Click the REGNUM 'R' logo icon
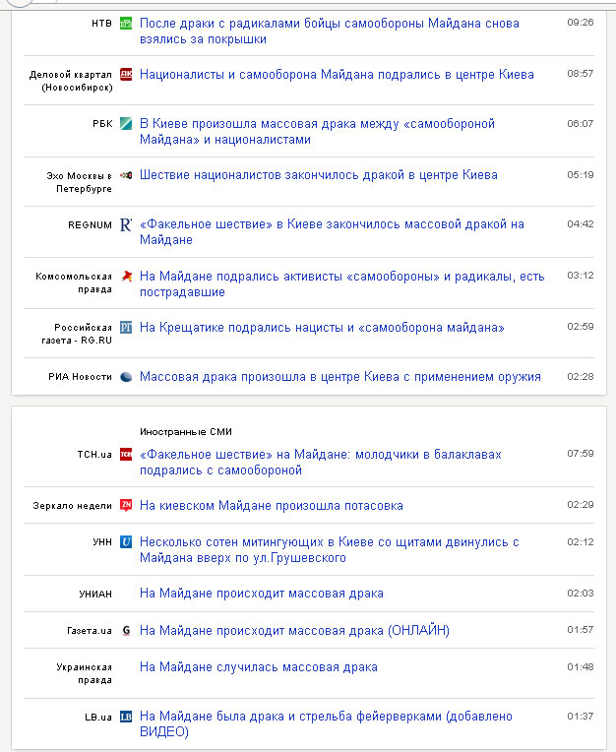 tap(126, 224)
